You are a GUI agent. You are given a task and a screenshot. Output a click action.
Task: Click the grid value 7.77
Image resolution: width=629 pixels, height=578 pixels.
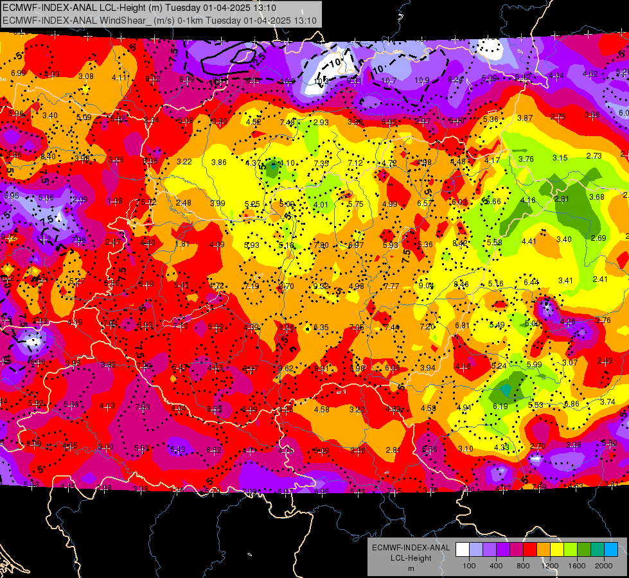(x=391, y=286)
